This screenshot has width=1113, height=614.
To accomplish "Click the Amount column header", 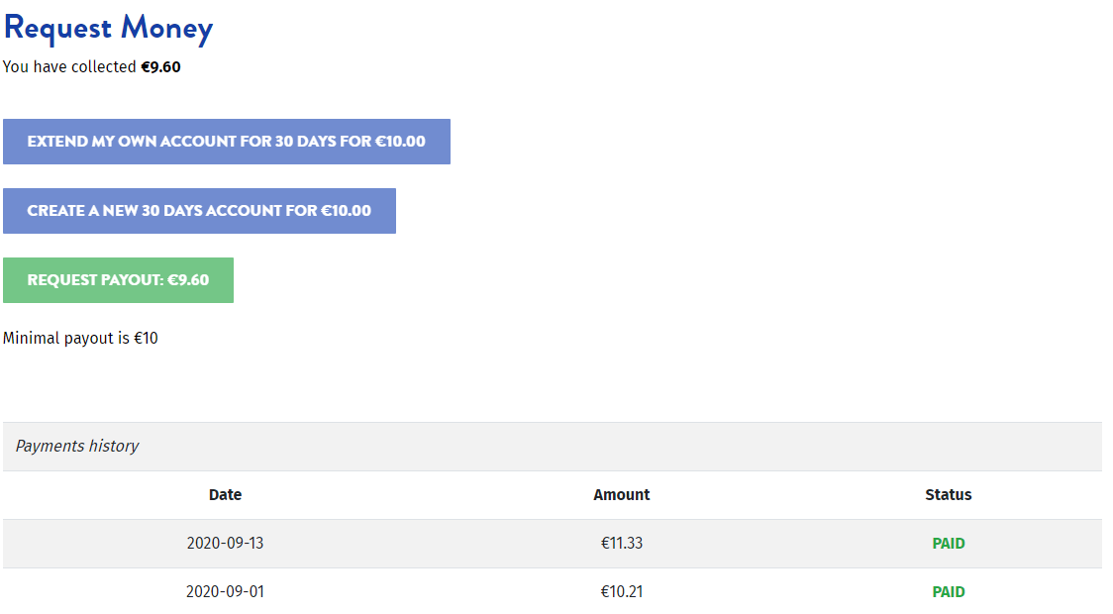I will pos(621,494).
